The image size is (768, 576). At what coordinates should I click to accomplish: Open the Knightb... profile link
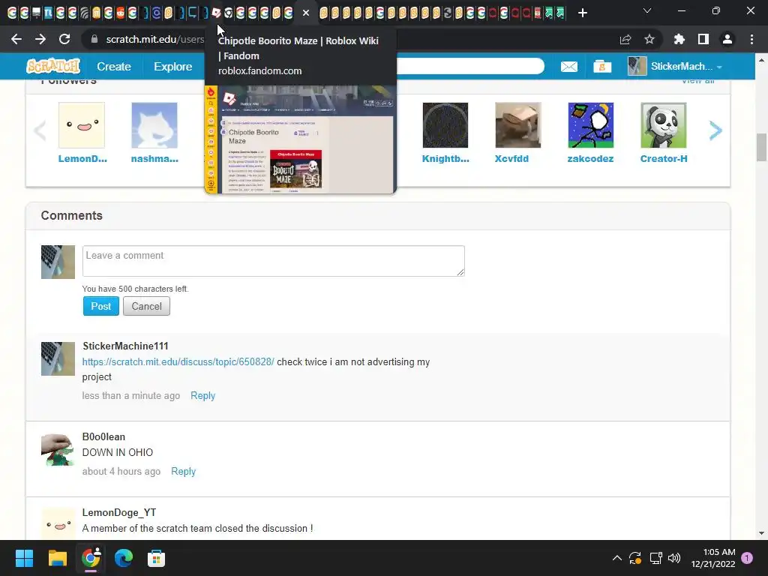(445, 159)
